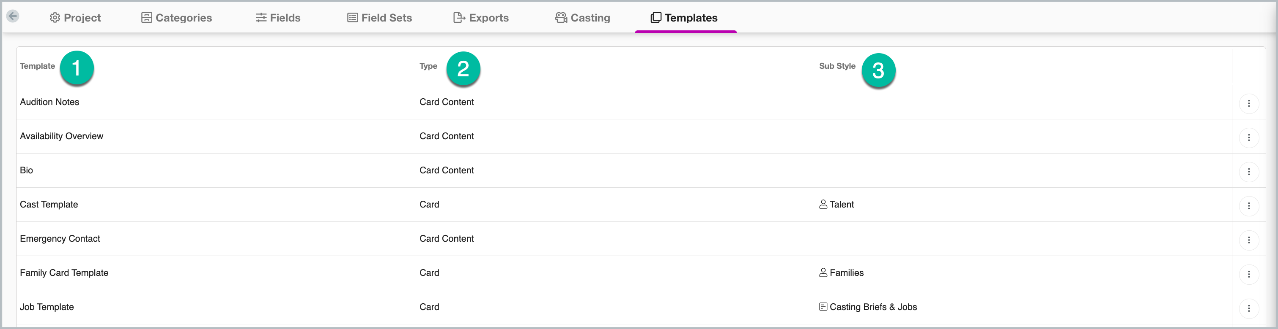Click Talent sub style label

pos(836,204)
